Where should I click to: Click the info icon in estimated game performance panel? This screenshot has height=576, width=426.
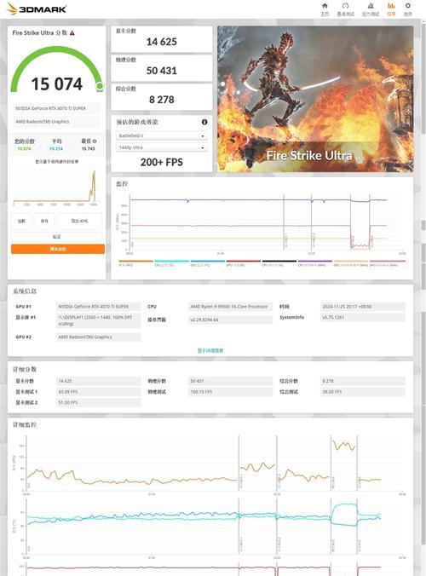pyautogui.click(x=204, y=122)
